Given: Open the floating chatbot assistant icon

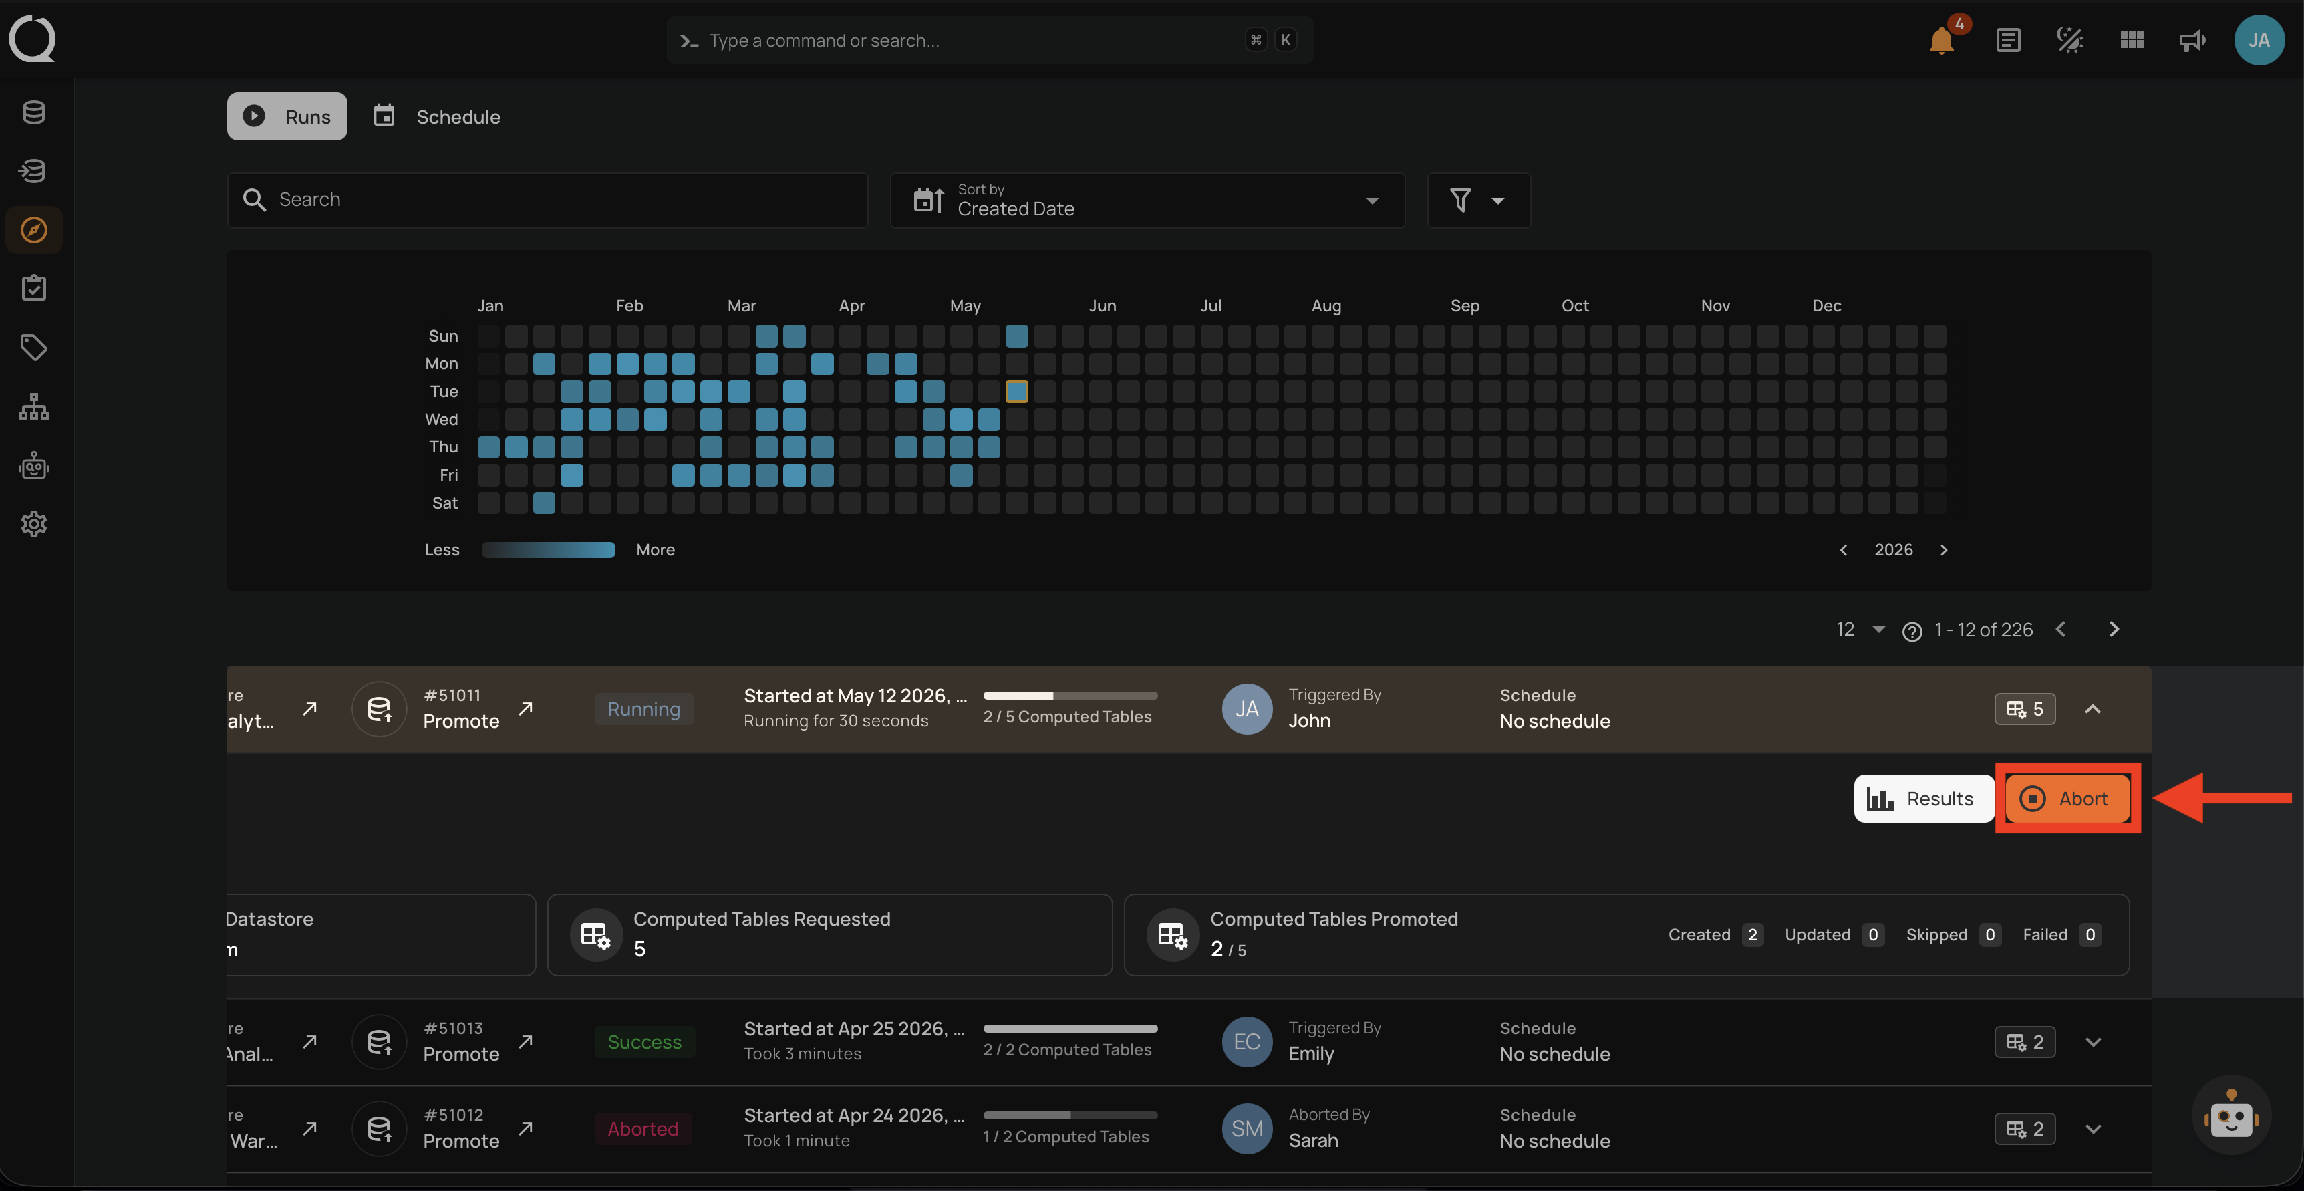Looking at the screenshot, I should pyautogui.click(x=2232, y=1116).
